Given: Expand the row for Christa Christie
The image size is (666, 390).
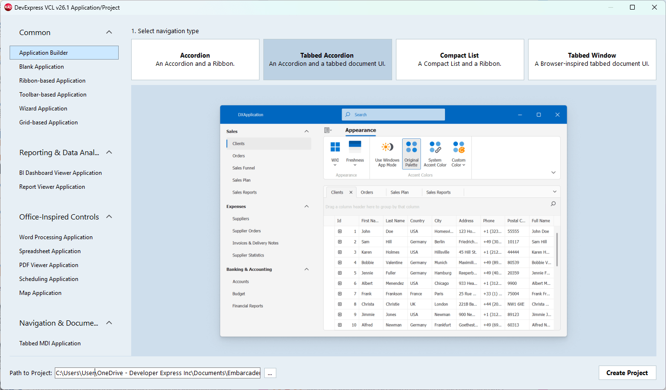Looking at the screenshot, I should (340, 304).
